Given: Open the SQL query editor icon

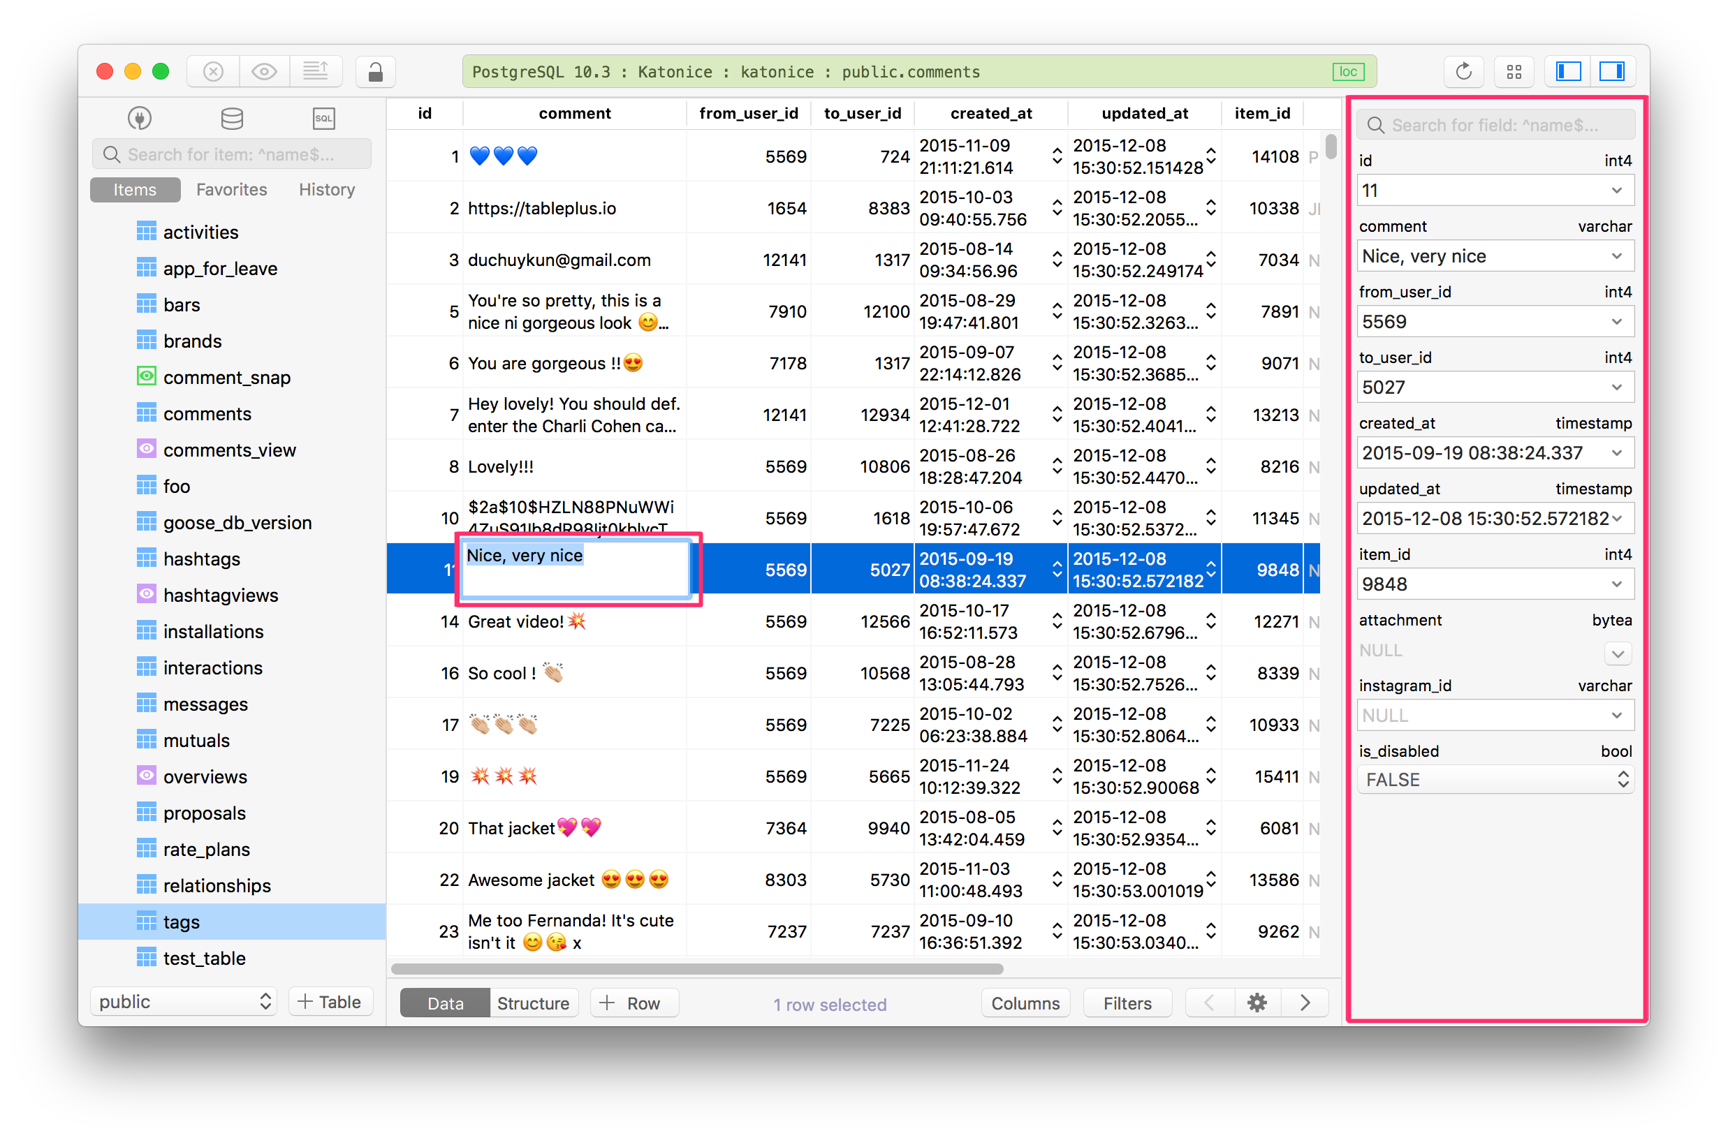Looking at the screenshot, I should click(x=323, y=117).
